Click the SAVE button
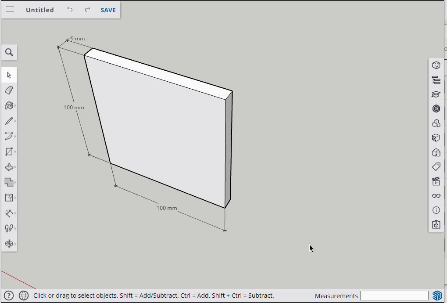Image resolution: width=447 pixels, height=303 pixels. click(x=108, y=10)
